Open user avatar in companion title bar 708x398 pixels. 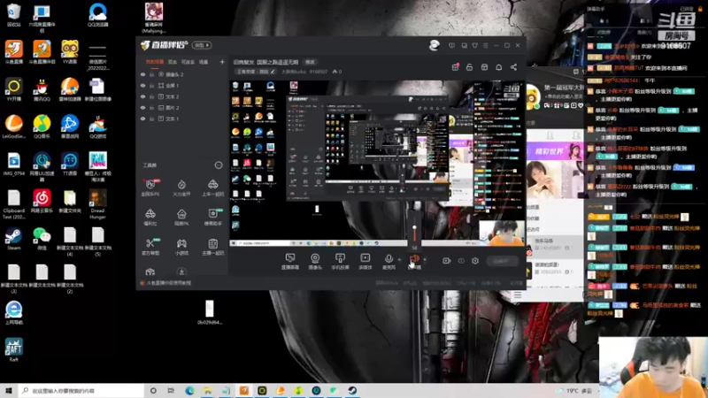pos(435,45)
